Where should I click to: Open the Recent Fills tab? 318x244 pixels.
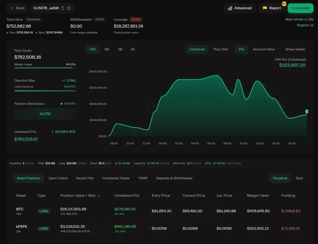[85, 178]
